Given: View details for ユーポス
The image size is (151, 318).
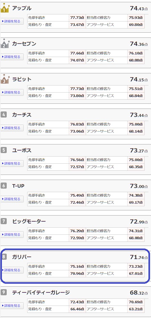Looking at the screenshot, I should coord(12,163).
